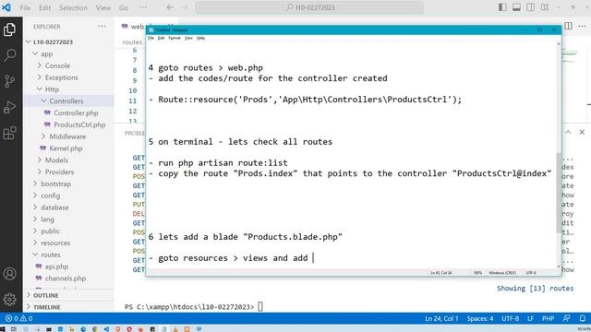591x332 pixels.
Task: Open the Source Control view
Action: click(x=10, y=81)
